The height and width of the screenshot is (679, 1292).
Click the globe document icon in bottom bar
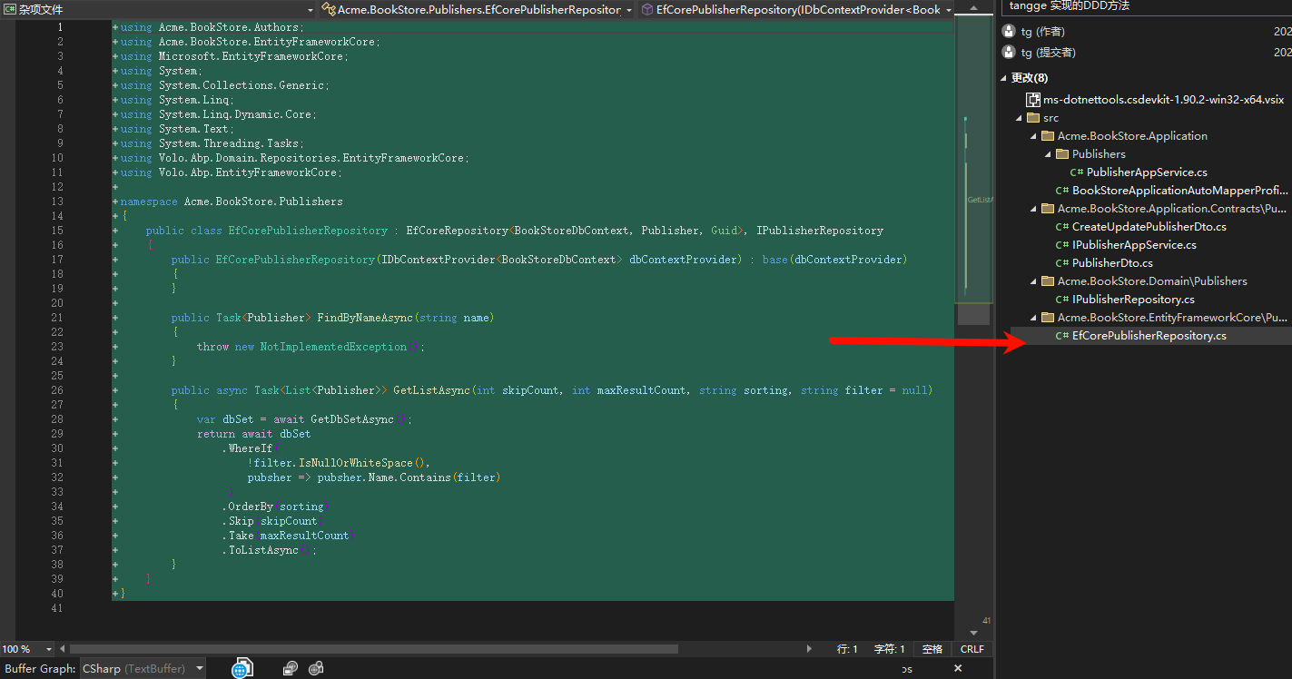[242, 669]
